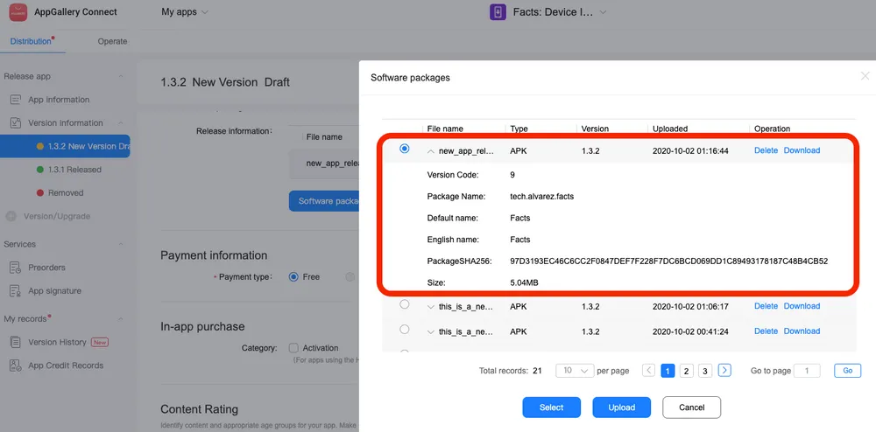The width and height of the screenshot is (876, 432).
Task: Open Preorders service page
Action: coord(47,268)
